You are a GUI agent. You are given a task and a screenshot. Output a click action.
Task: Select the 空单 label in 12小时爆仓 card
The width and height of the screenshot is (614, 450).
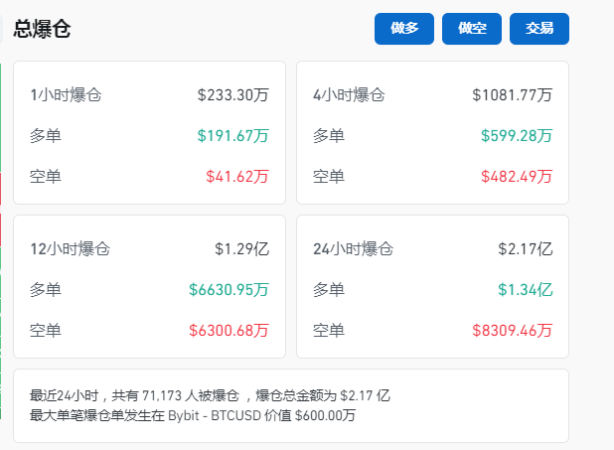click(46, 330)
